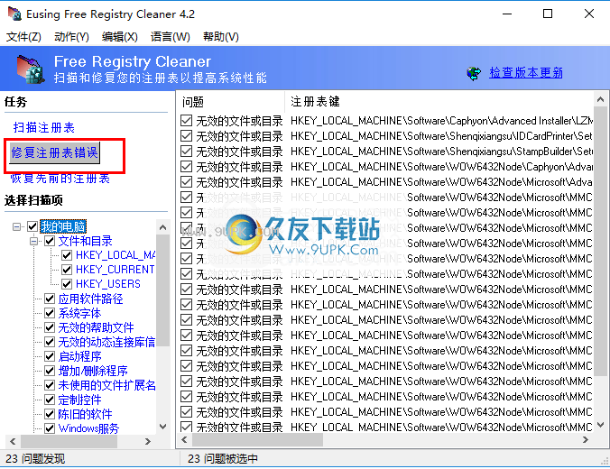Viewport: 610px width, 469px height.
Task: Click the 检查版本更新 link
Action: pyautogui.click(x=526, y=73)
